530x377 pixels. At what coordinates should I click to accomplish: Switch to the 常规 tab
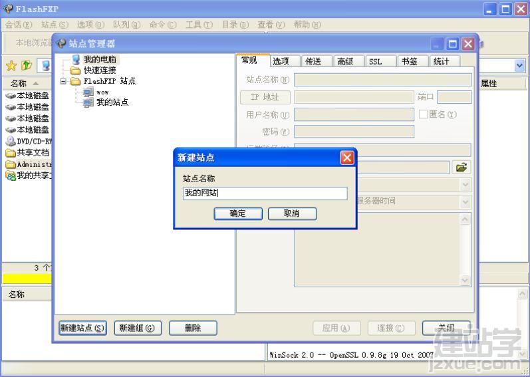click(253, 61)
